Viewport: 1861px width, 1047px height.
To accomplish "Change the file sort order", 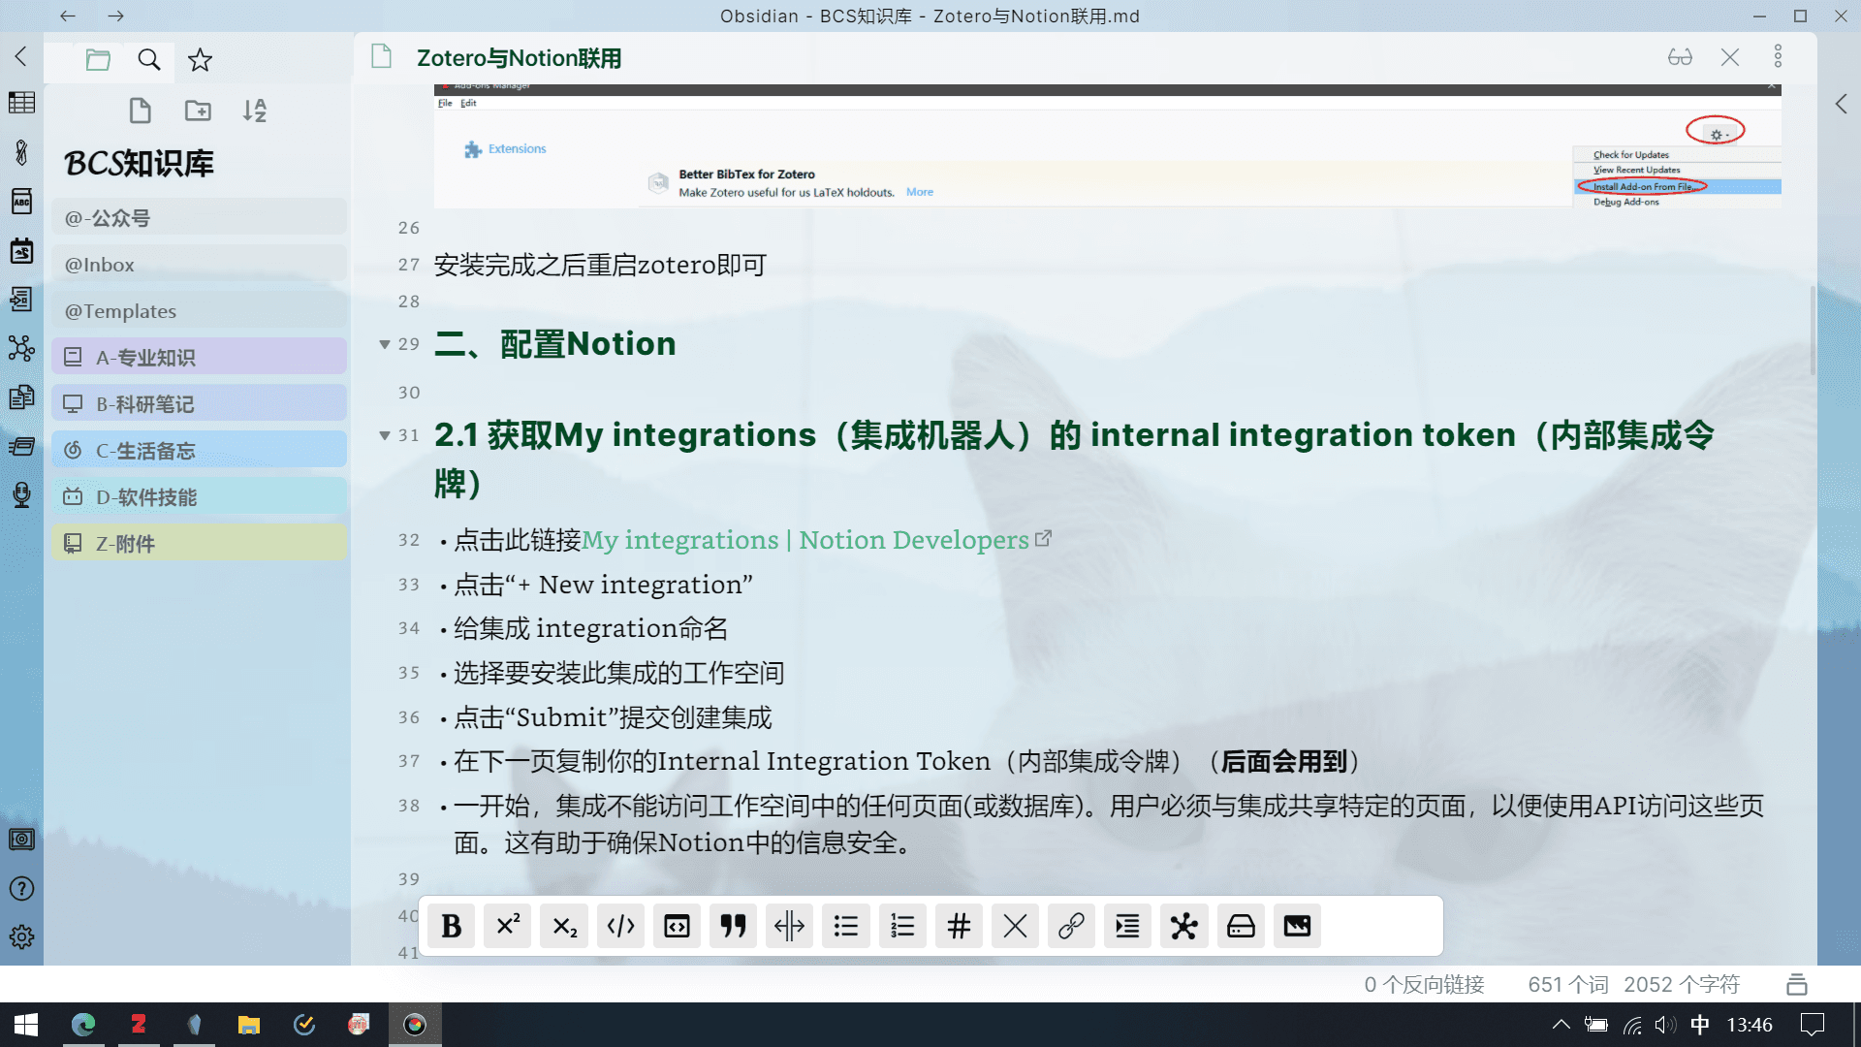I will [x=255, y=111].
